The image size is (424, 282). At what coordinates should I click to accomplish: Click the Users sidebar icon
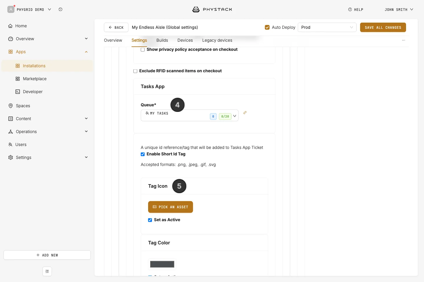pyautogui.click(x=10, y=145)
